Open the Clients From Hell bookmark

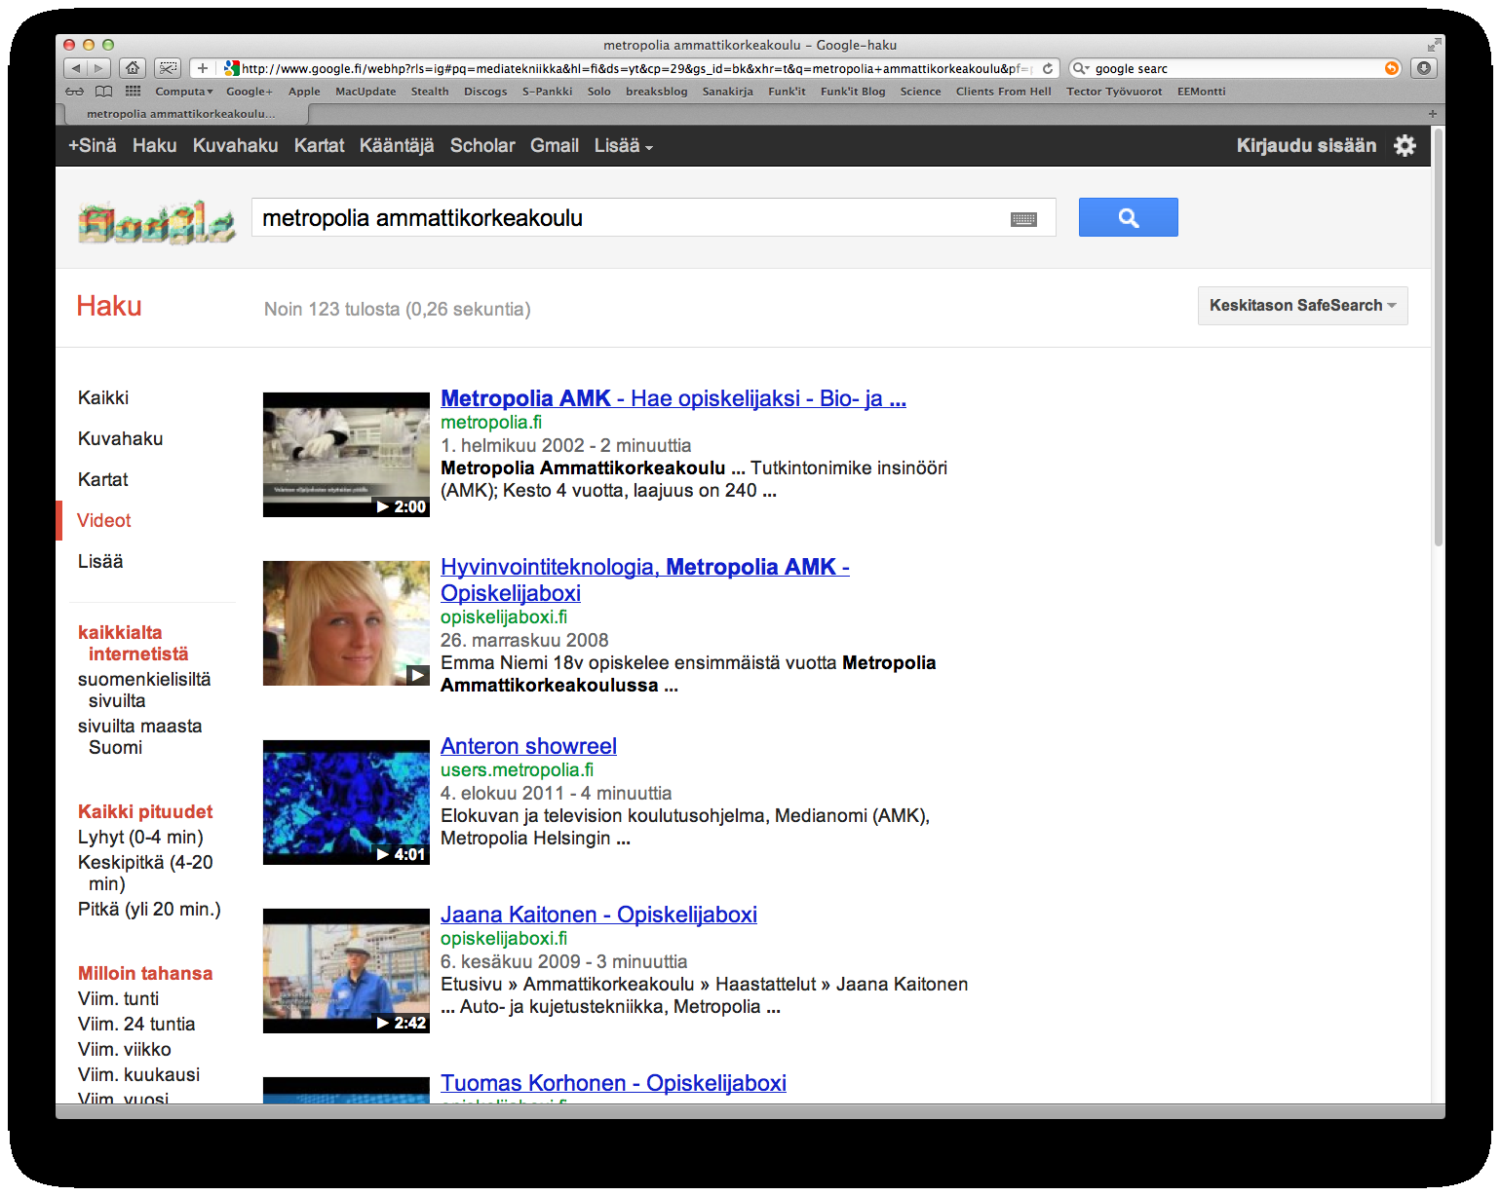1003,92
